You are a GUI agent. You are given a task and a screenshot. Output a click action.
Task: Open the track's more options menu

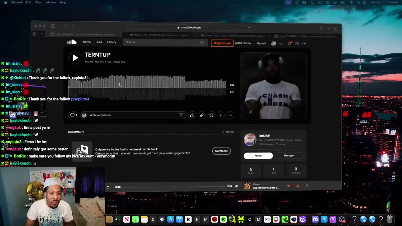point(230,115)
